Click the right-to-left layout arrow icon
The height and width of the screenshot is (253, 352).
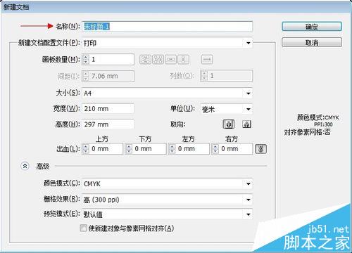point(207,60)
